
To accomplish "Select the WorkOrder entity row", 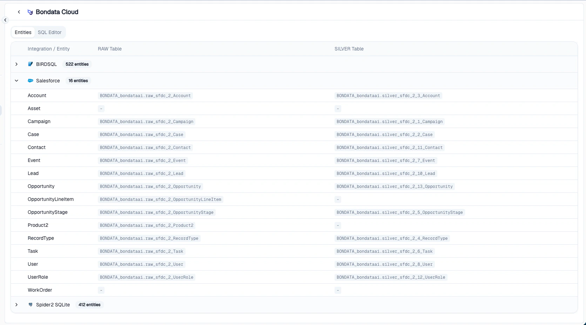I will click(x=294, y=290).
